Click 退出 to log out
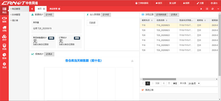The image size is (221, 101). pyautogui.click(x=214, y=3)
